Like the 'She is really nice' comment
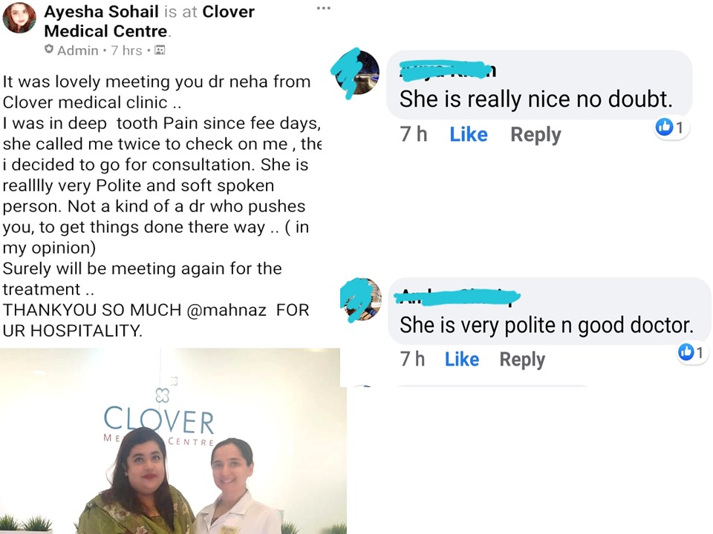 [x=469, y=134]
